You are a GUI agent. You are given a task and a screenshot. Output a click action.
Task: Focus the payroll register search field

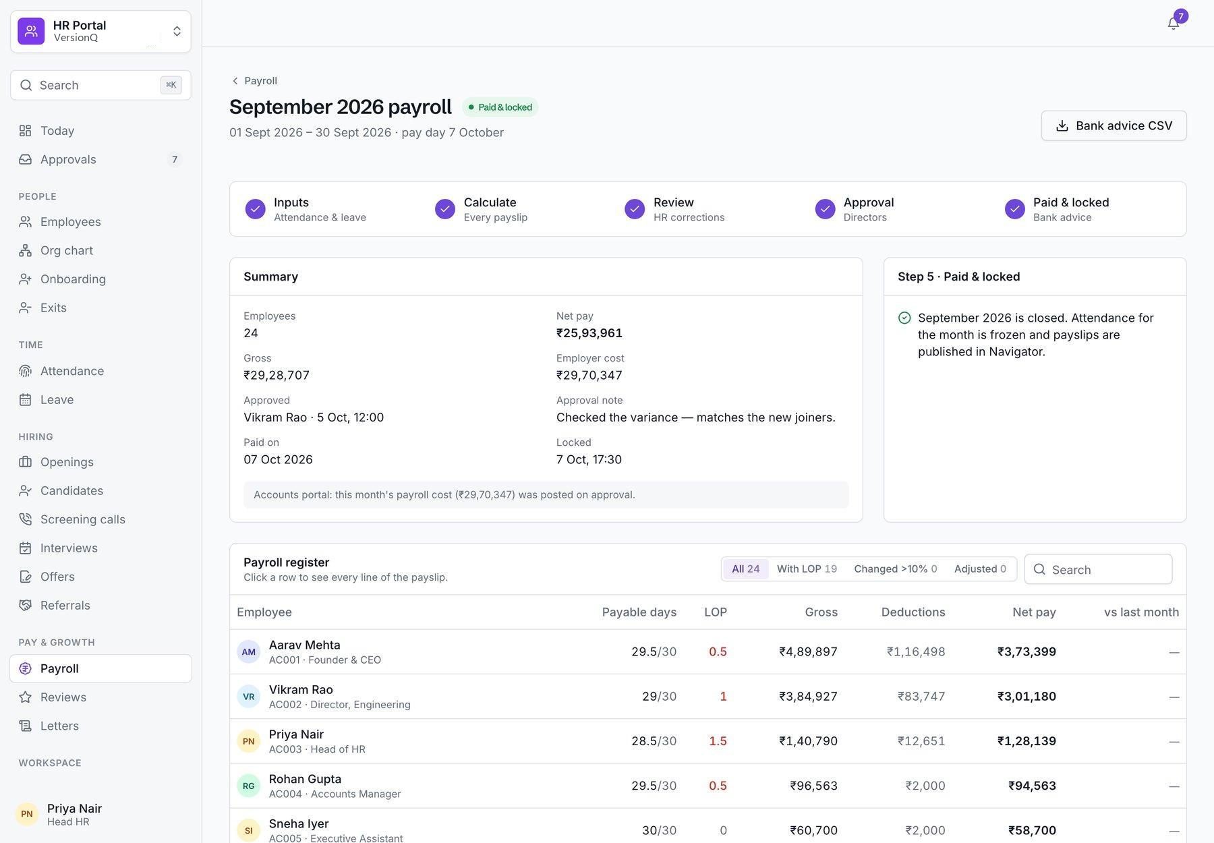[x=1098, y=569]
